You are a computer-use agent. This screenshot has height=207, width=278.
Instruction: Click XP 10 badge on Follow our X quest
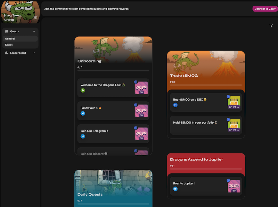(x=141, y=111)
